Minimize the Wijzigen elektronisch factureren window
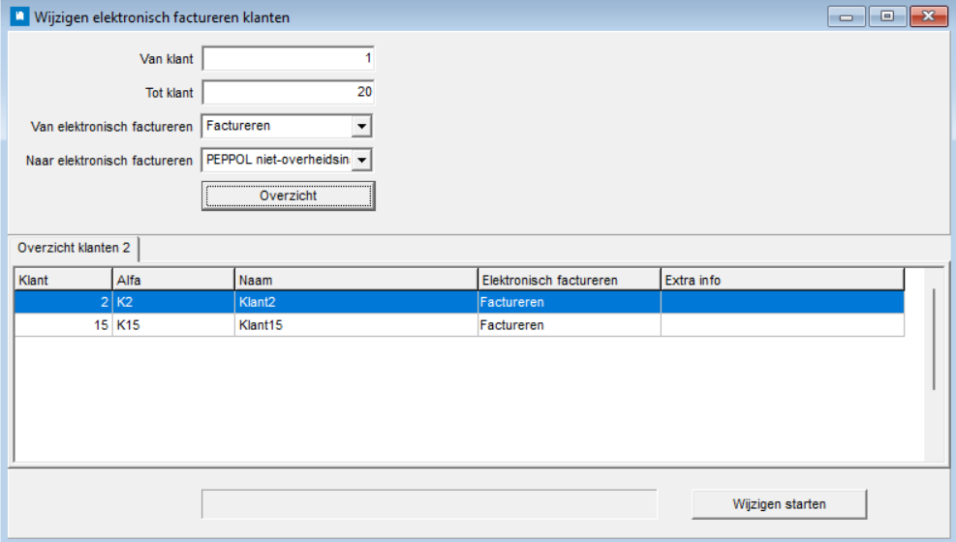 point(846,16)
